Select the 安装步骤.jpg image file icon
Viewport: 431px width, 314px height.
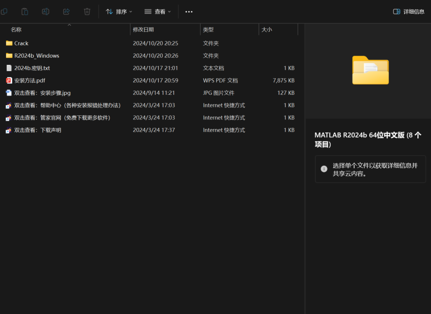[x=9, y=93]
